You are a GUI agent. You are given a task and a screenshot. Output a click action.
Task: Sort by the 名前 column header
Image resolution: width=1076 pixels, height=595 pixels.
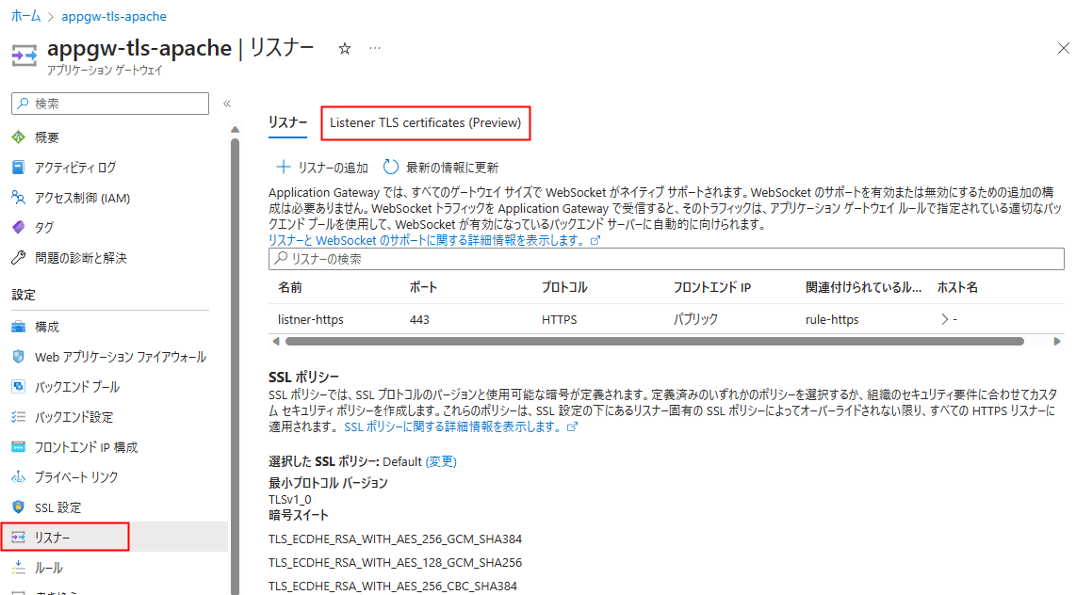289,287
